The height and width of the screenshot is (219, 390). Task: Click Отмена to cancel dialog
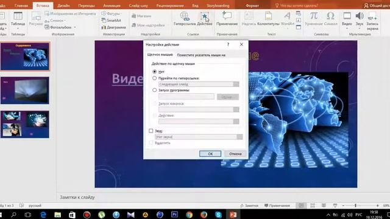tap(235, 154)
